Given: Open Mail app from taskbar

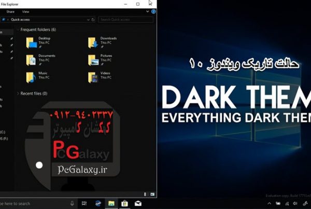Looking at the screenshot, I should (x=138, y=203).
